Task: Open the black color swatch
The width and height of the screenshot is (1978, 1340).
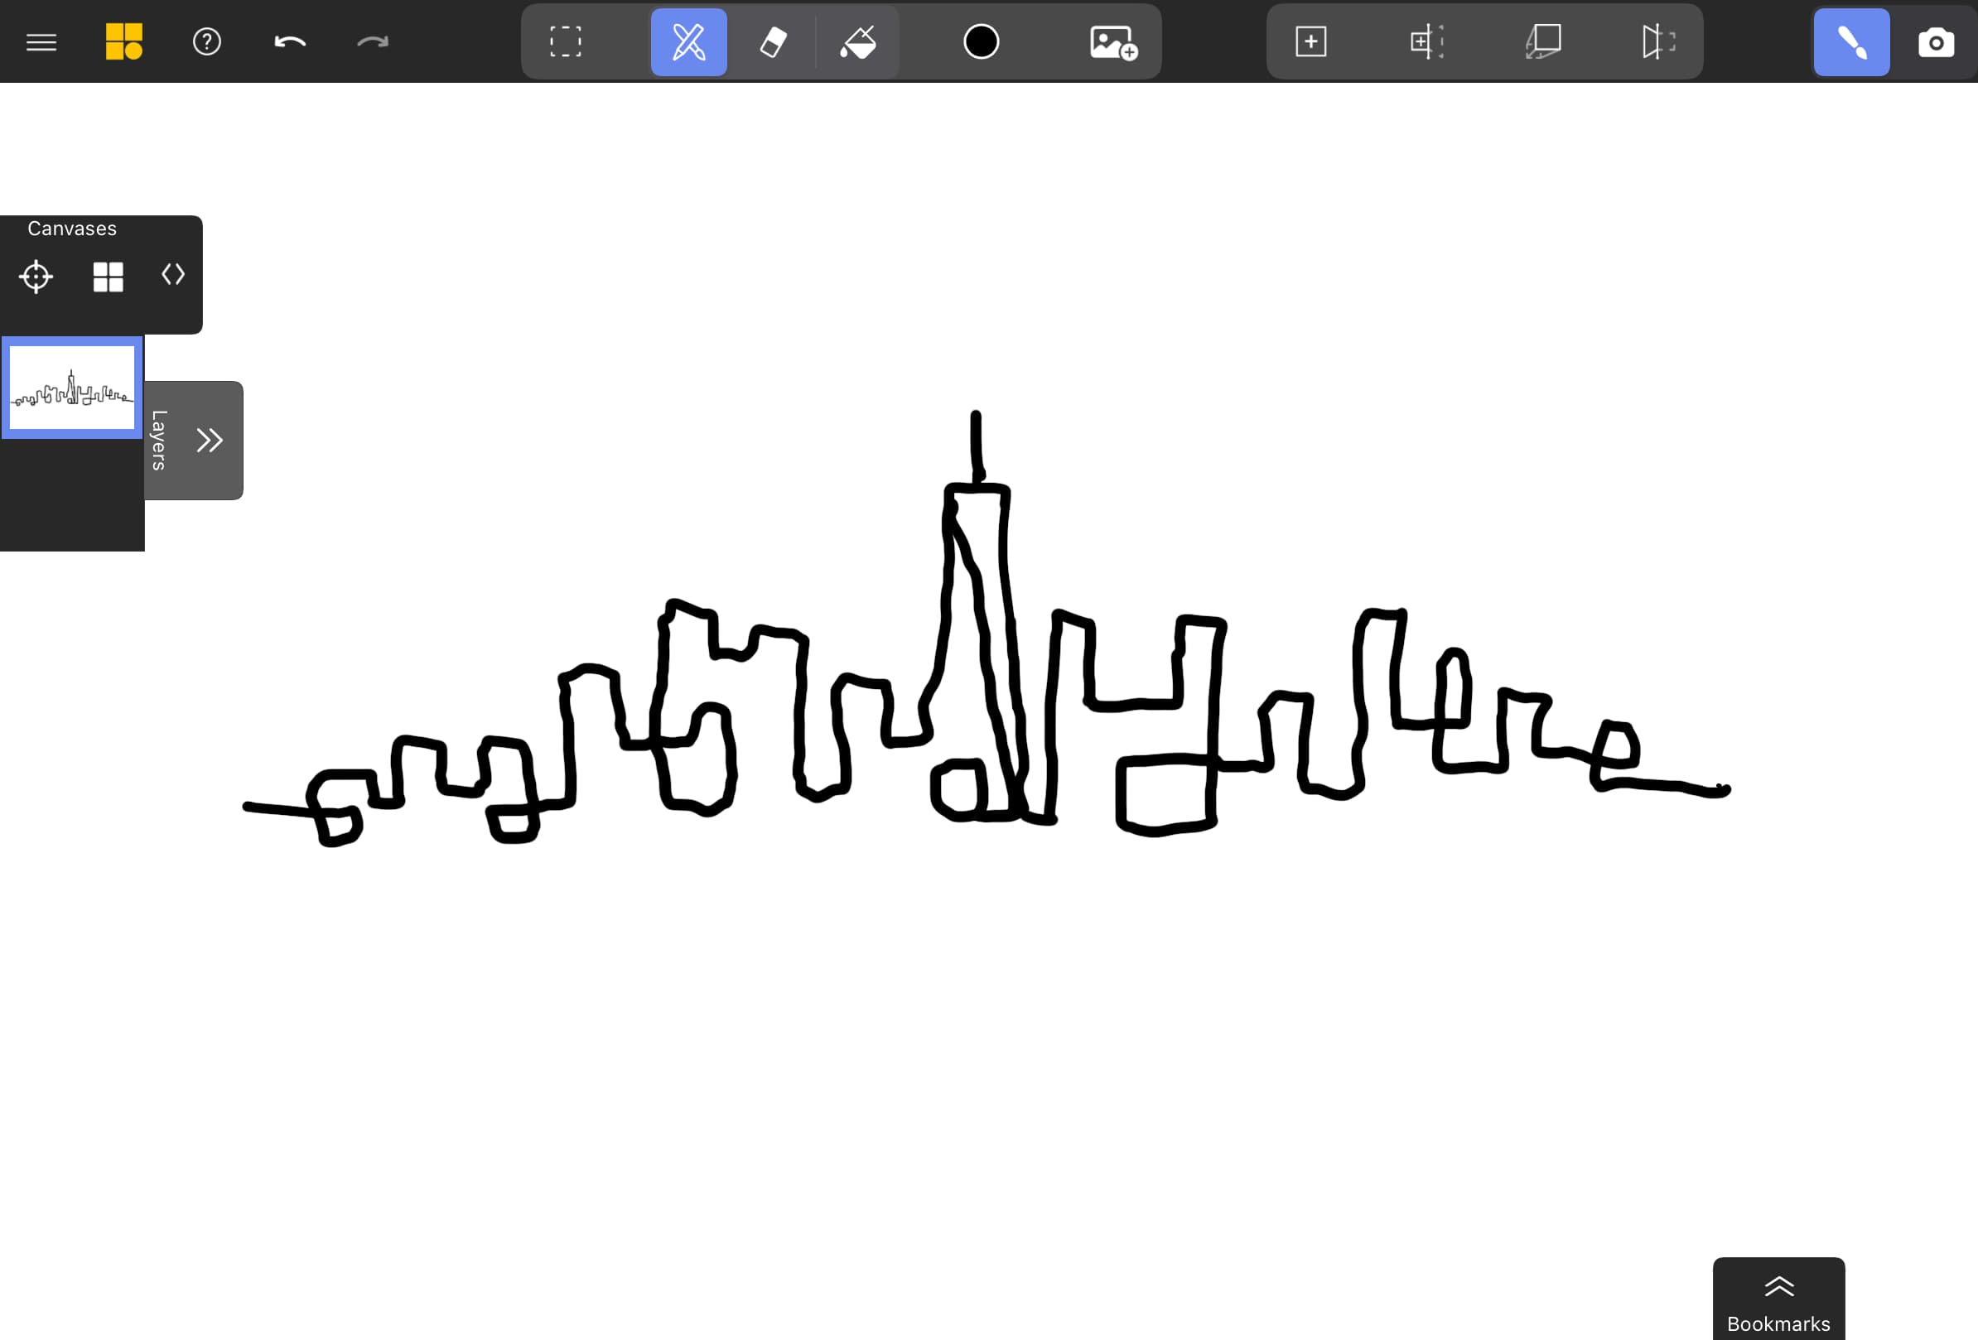Action: pos(981,41)
